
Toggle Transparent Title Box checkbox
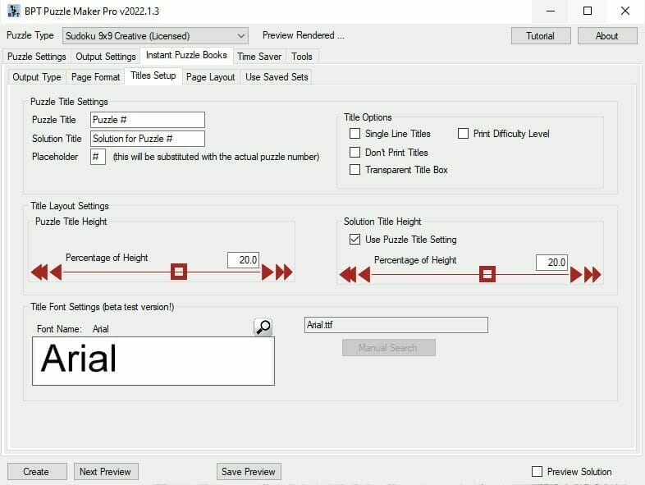(355, 170)
